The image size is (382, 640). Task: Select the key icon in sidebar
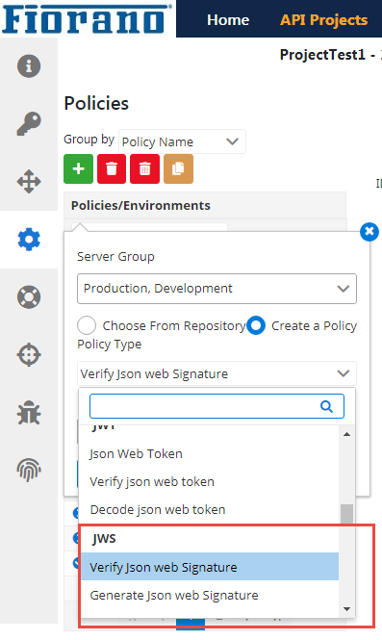click(29, 124)
